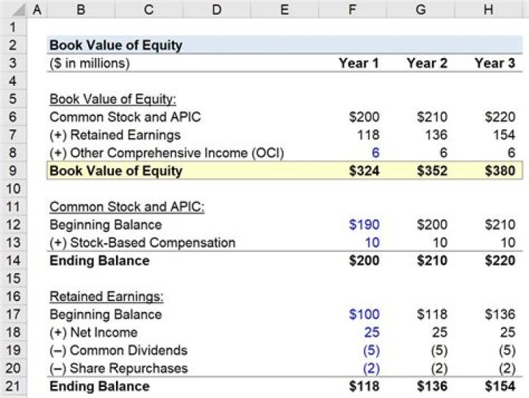529x398 pixels.
Task: Select the Year 1 OCI value 6
Action: [375, 153]
